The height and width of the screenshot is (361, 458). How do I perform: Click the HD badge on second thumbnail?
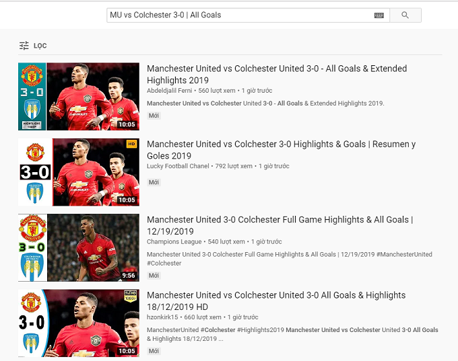(x=131, y=144)
